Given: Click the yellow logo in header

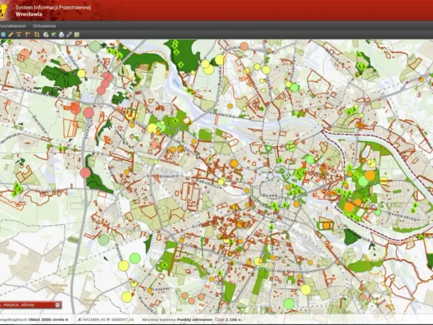Looking at the screenshot, I should [x=3, y=11].
